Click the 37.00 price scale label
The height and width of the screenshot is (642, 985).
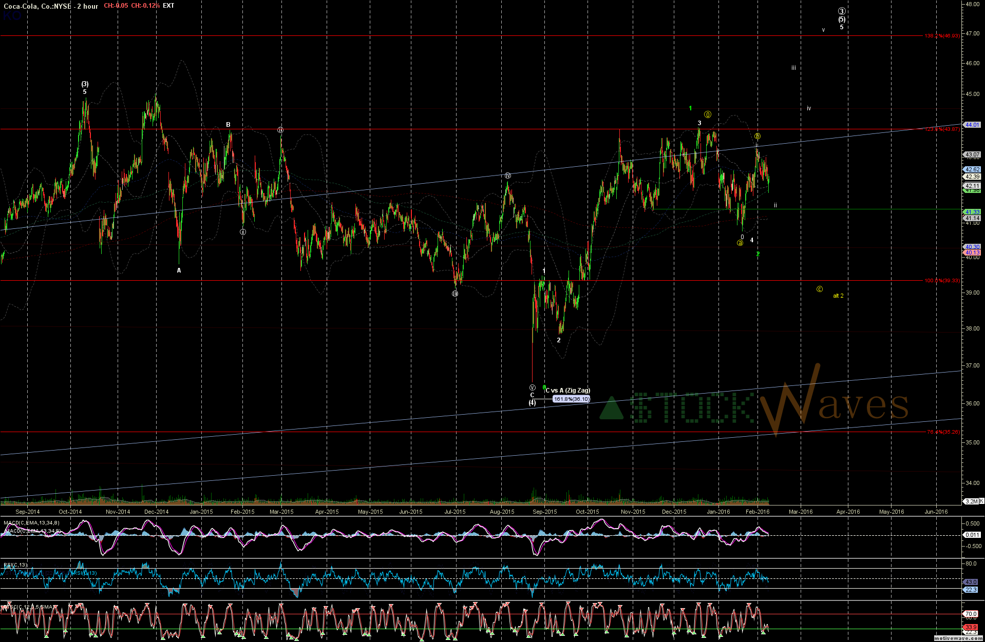pyautogui.click(x=972, y=366)
